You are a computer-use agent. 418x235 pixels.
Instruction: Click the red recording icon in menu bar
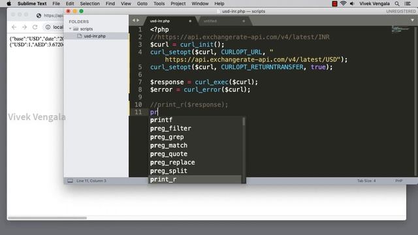(x=334, y=3)
